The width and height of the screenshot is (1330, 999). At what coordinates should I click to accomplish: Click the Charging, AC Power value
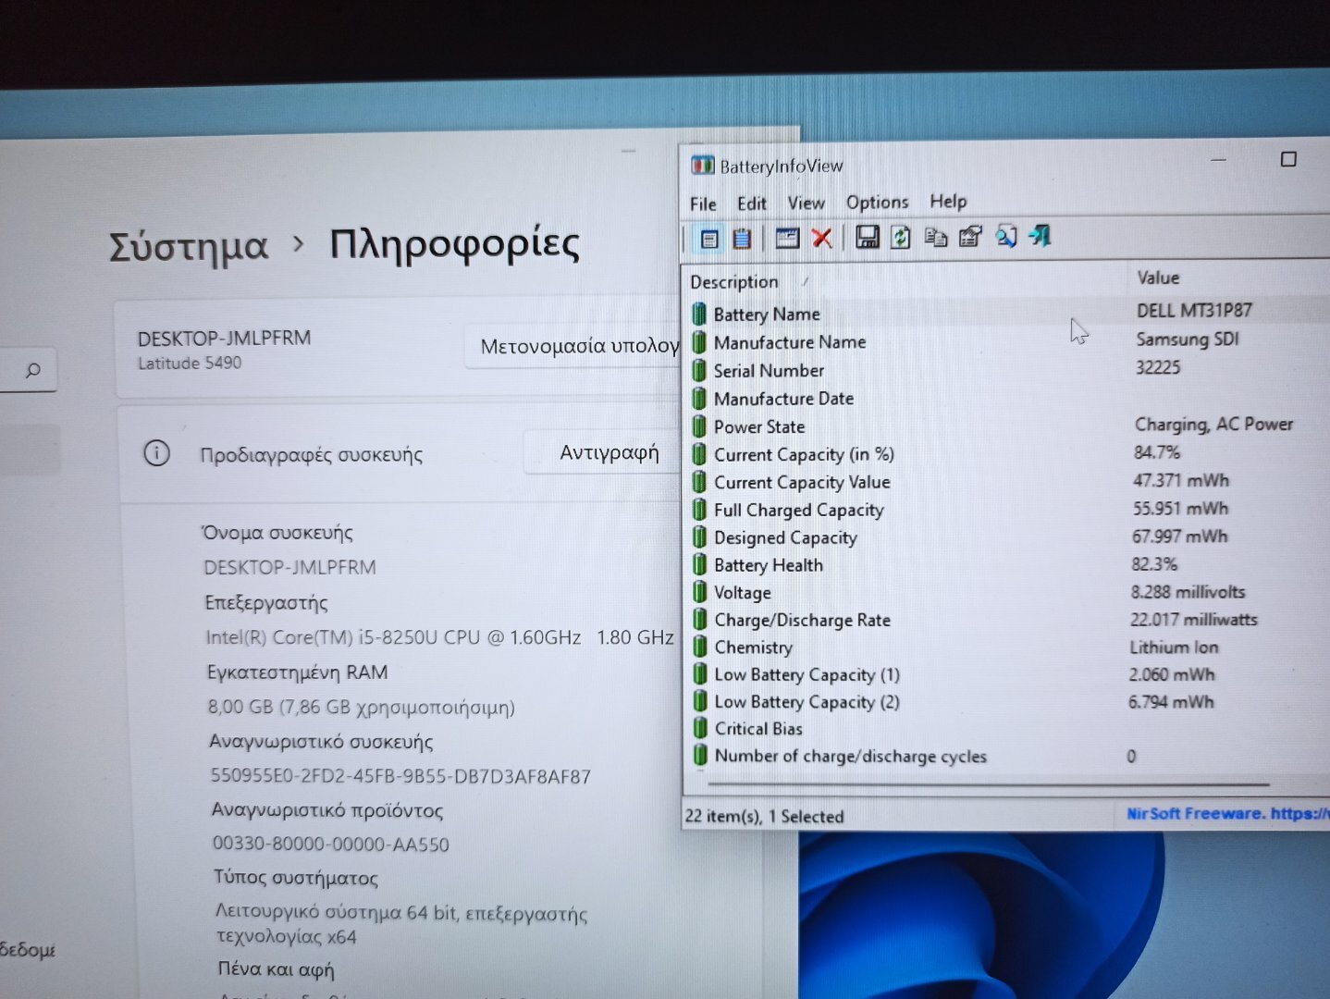pos(1213,425)
